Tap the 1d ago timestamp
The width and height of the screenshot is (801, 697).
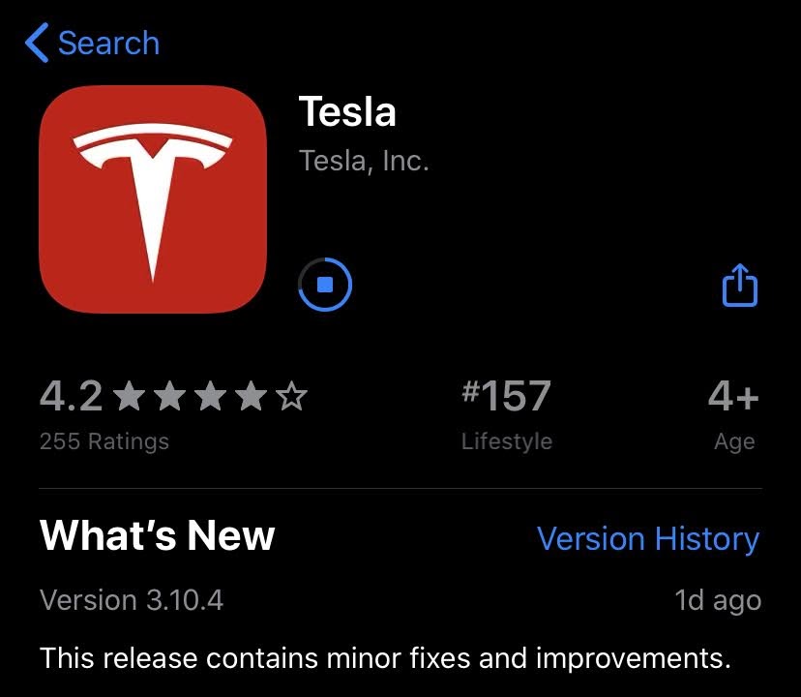[x=718, y=600]
